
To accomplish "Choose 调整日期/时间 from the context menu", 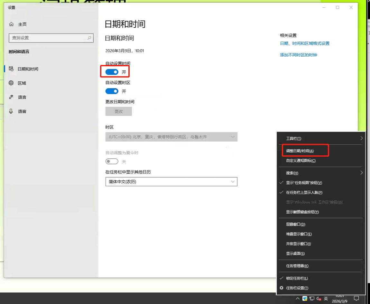I will point(300,151).
